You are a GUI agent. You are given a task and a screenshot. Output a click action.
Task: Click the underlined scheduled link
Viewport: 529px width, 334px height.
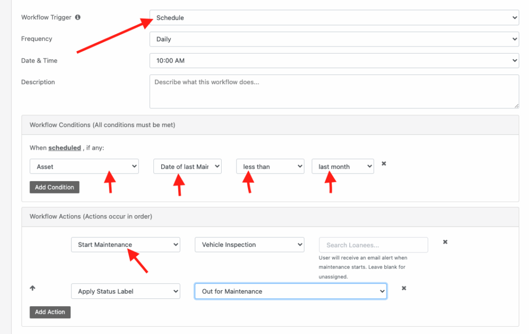click(64, 147)
